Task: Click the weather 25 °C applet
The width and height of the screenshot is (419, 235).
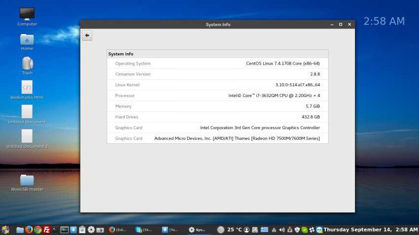Action: point(234,230)
